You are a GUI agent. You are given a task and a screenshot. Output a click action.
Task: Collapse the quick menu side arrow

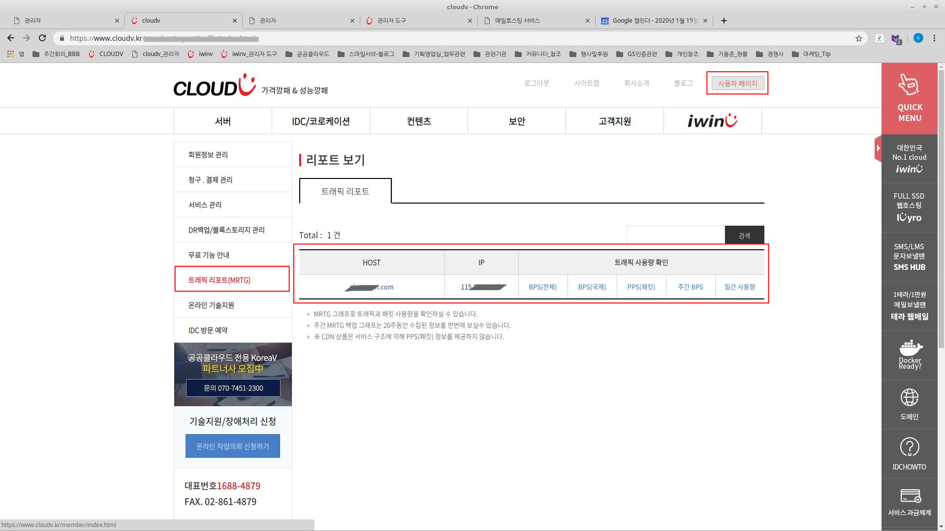[878, 148]
